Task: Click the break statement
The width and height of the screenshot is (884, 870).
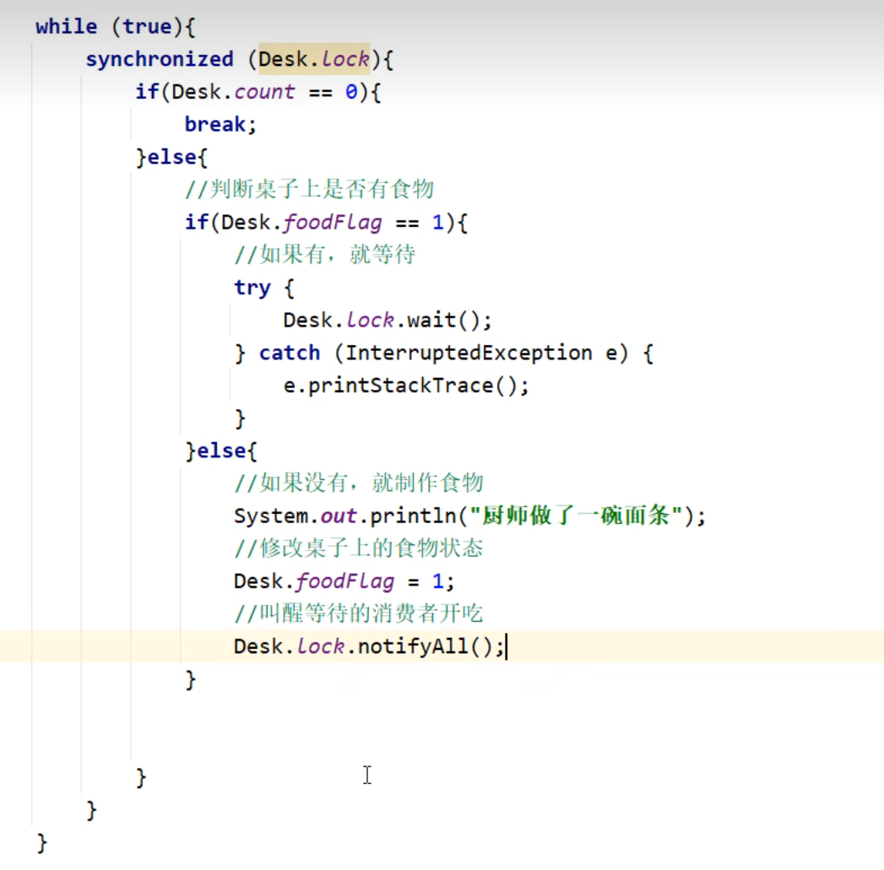Action: coord(215,124)
